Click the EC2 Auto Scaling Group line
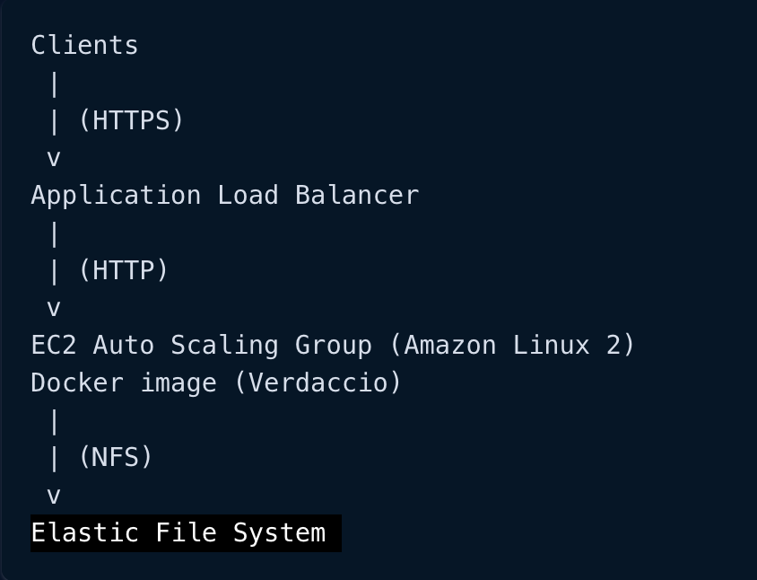 point(333,345)
